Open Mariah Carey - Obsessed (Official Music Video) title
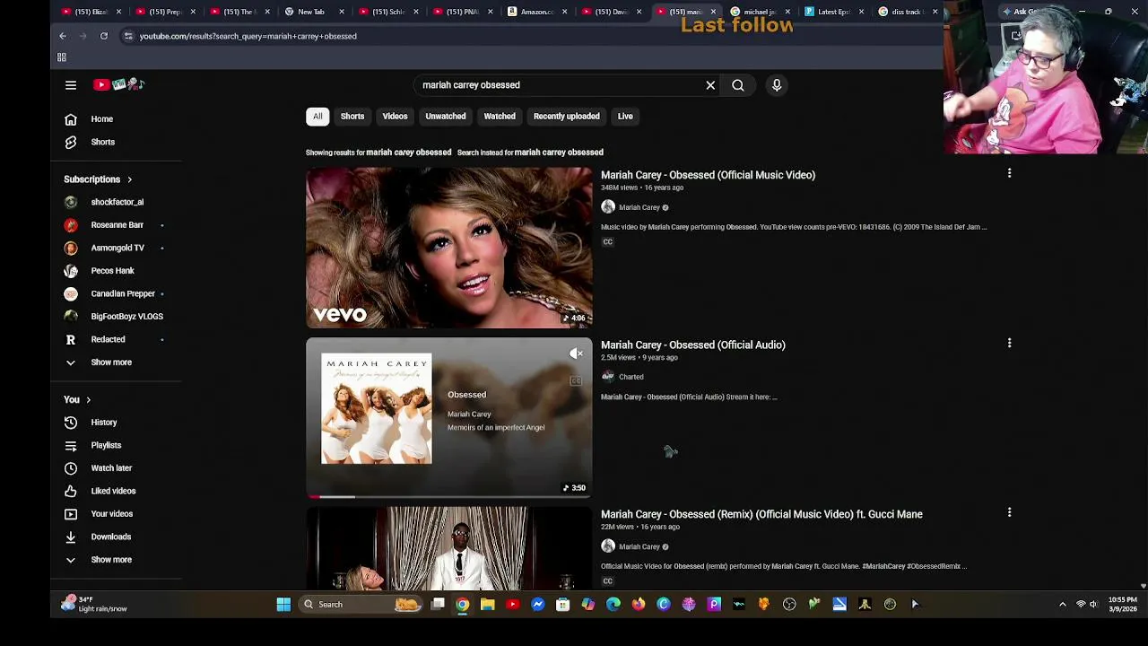This screenshot has width=1148, height=646. pyautogui.click(x=708, y=175)
